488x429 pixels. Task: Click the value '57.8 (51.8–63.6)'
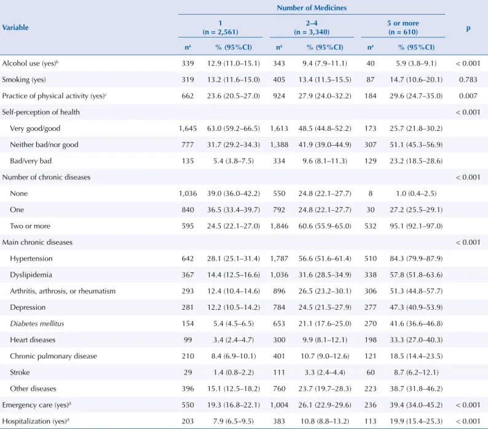coord(416,275)
